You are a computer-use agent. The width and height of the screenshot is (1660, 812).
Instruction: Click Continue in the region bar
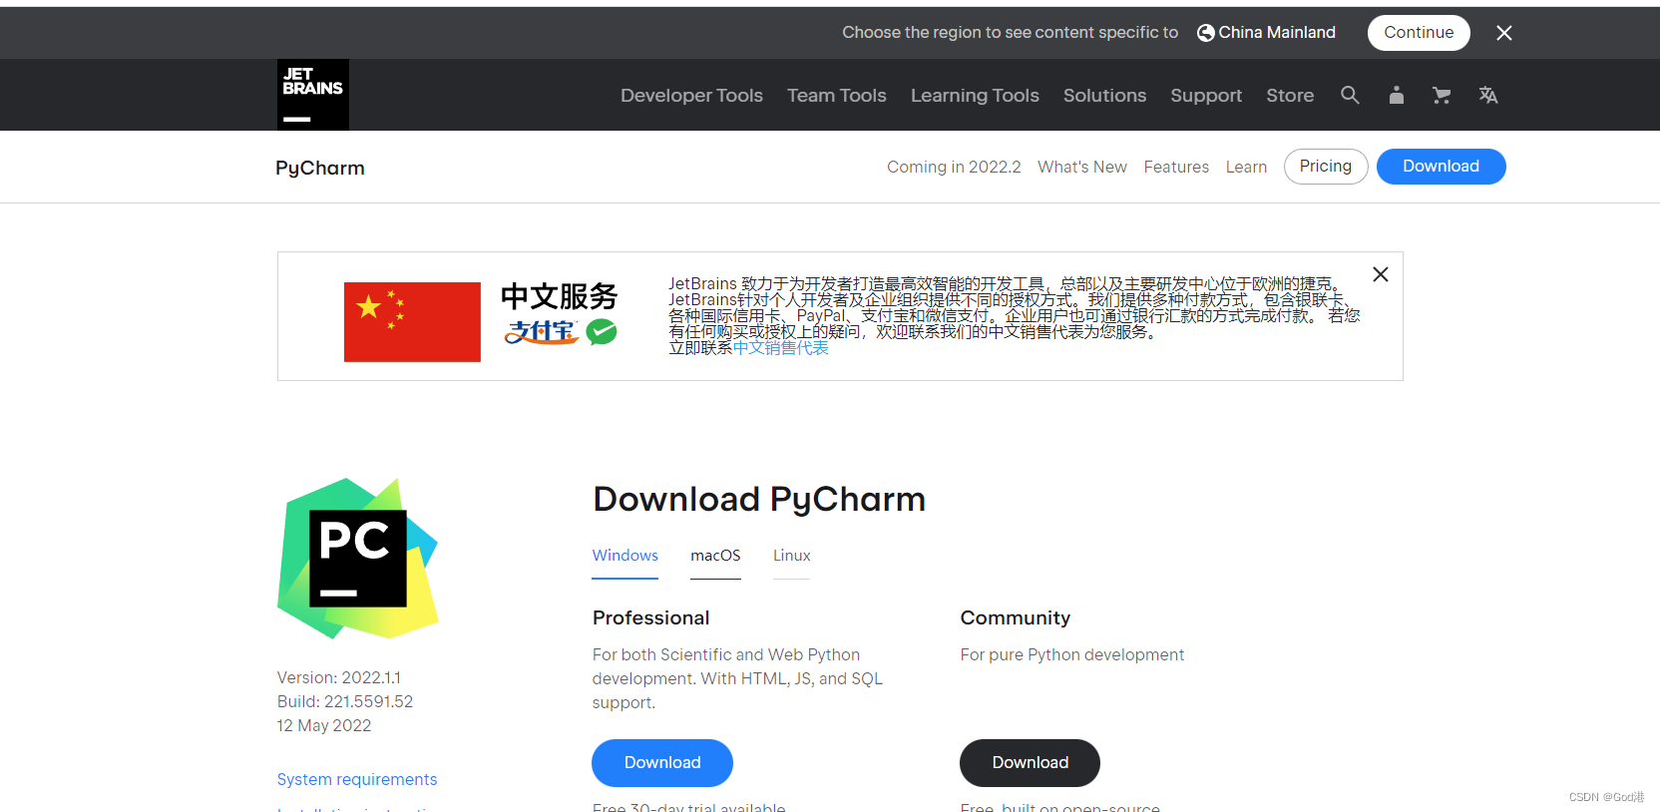[1419, 33]
